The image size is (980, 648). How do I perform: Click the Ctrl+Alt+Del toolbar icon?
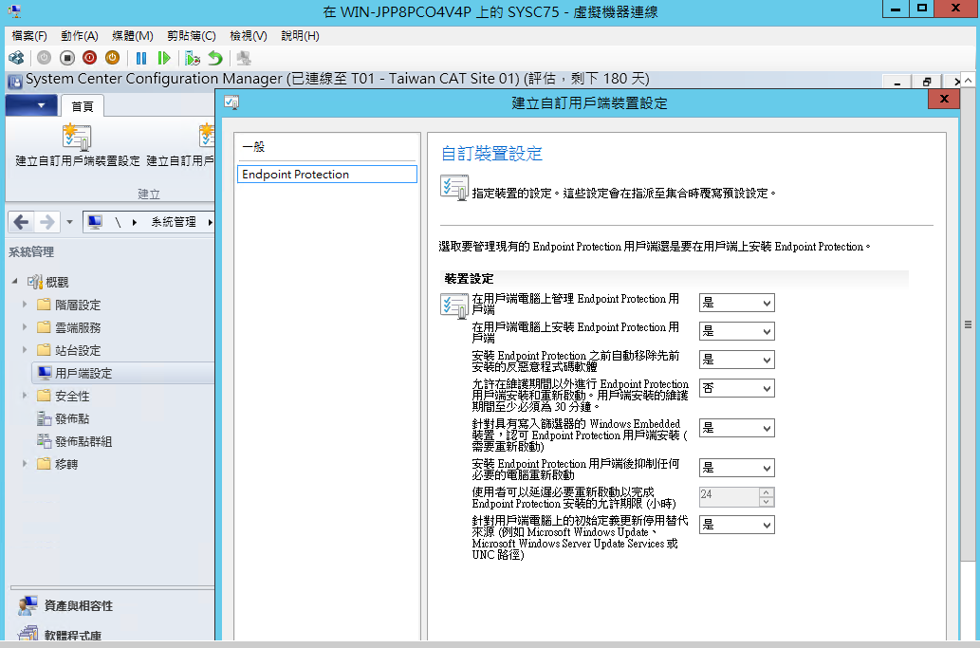(x=16, y=58)
